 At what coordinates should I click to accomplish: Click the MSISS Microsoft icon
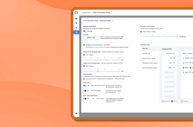tap(183, 68)
